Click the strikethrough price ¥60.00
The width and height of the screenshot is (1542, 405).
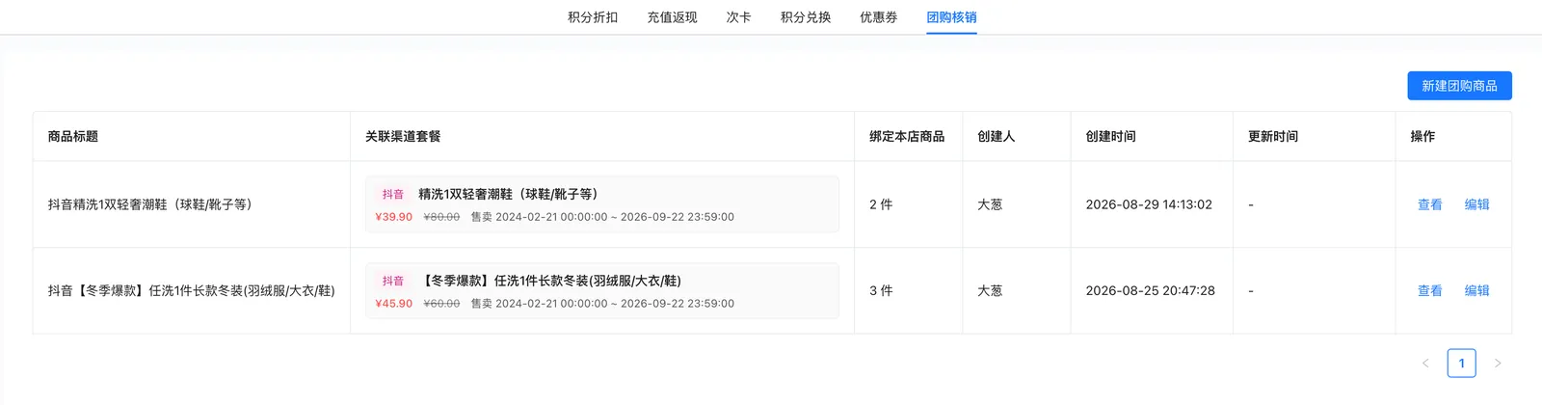point(441,304)
